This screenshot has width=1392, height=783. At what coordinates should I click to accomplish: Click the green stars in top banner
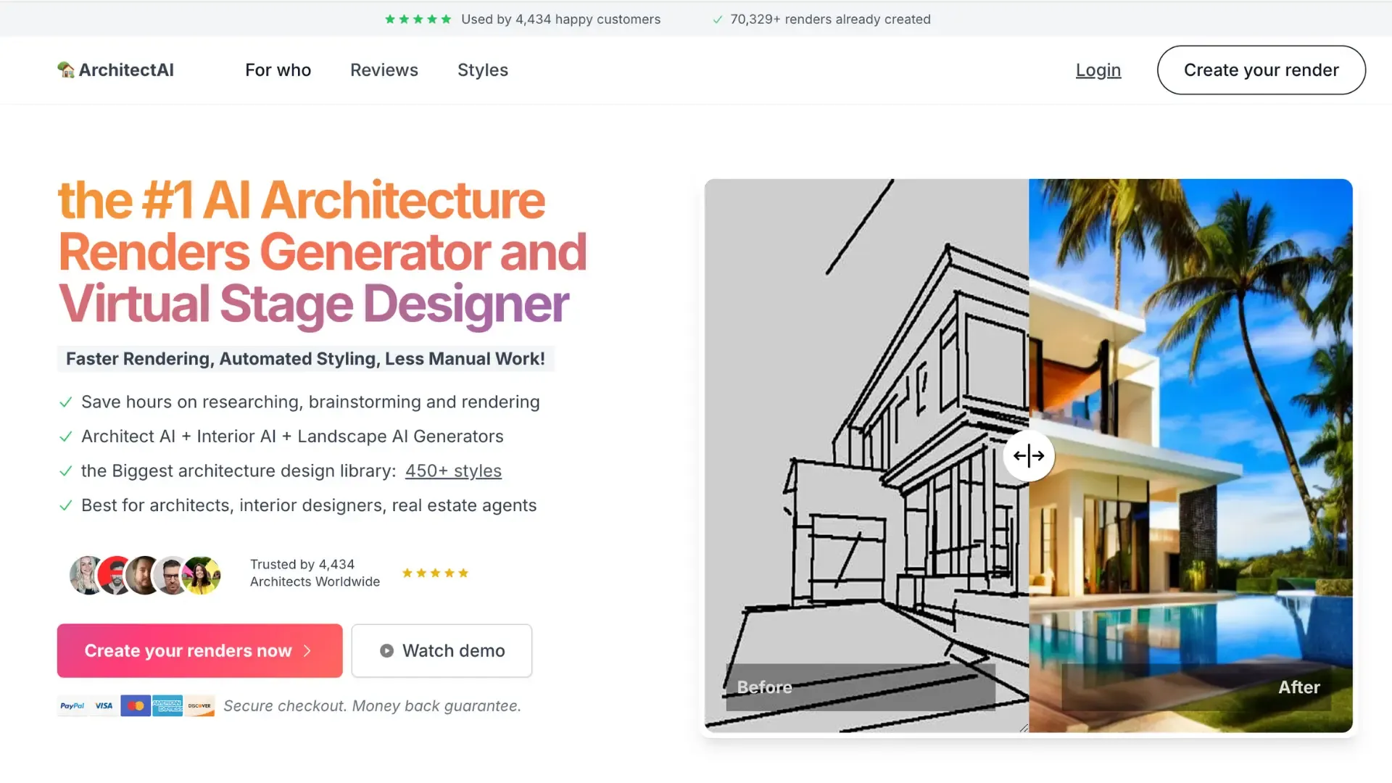418,20
